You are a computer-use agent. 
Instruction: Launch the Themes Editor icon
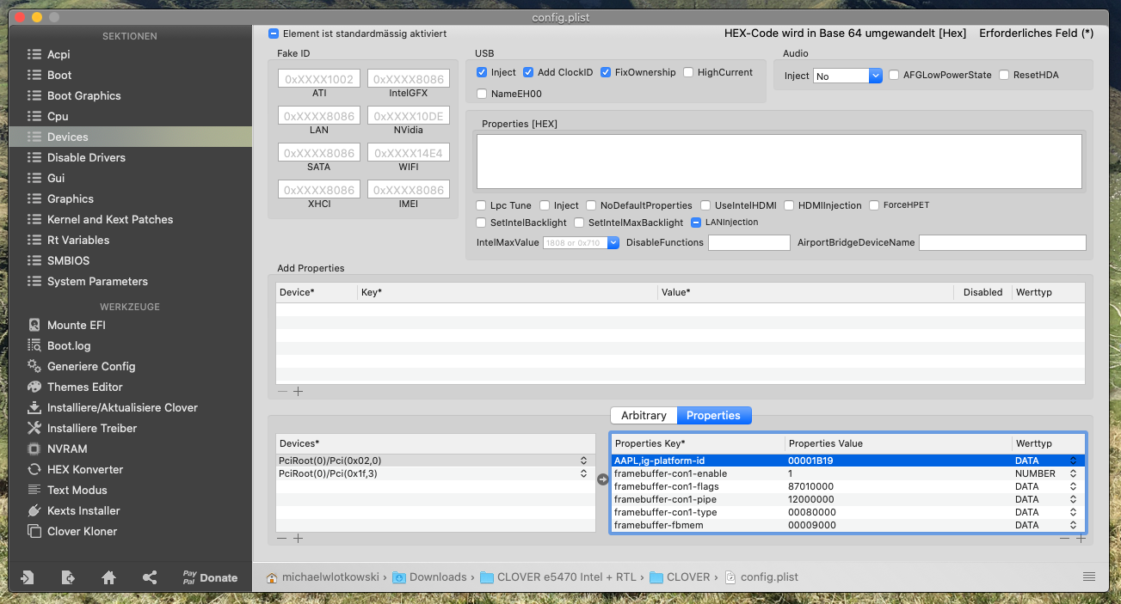tap(34, 387)
